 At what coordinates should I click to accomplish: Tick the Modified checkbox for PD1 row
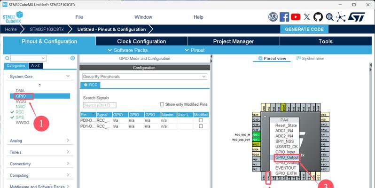(x=201, y=126)
